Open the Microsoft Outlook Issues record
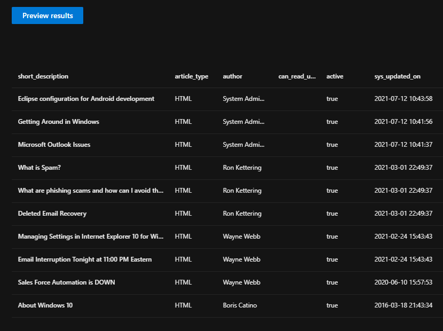 click(x=54, y=145)
